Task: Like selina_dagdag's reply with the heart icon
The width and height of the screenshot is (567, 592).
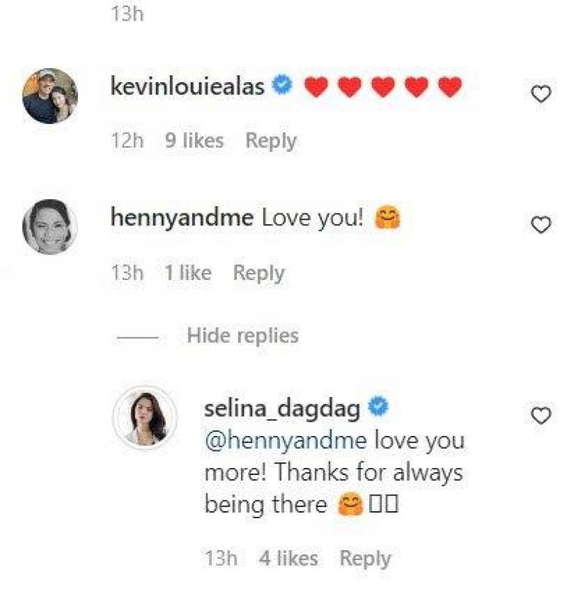Action: (x=541, y=415)
